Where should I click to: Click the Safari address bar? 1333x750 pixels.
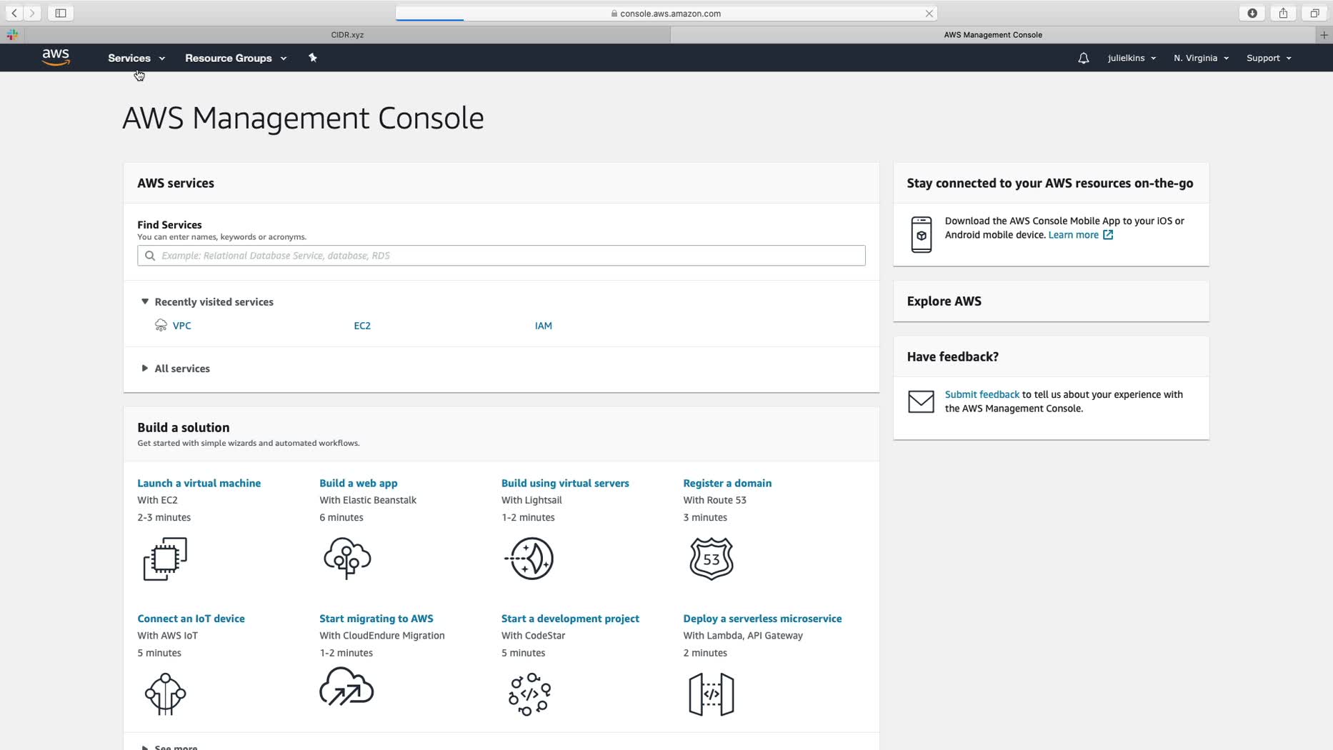[x=666, y=14]
